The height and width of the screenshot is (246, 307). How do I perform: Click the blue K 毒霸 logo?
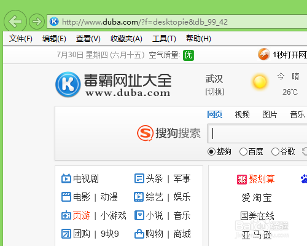click(x=68, y=84)
